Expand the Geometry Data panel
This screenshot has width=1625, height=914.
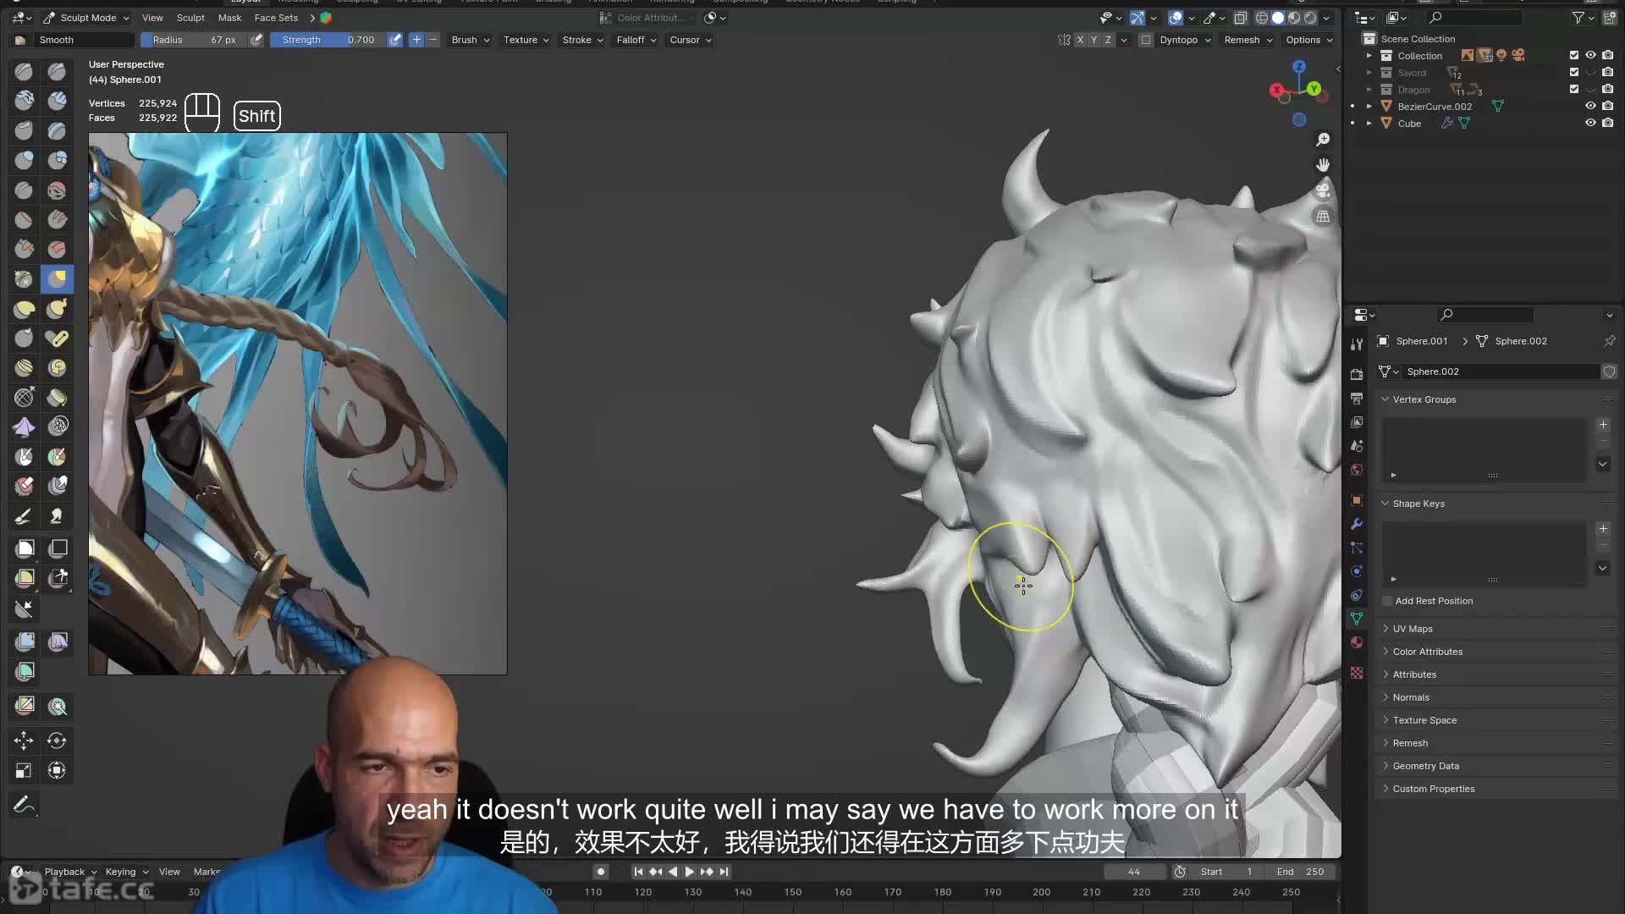1425,766
